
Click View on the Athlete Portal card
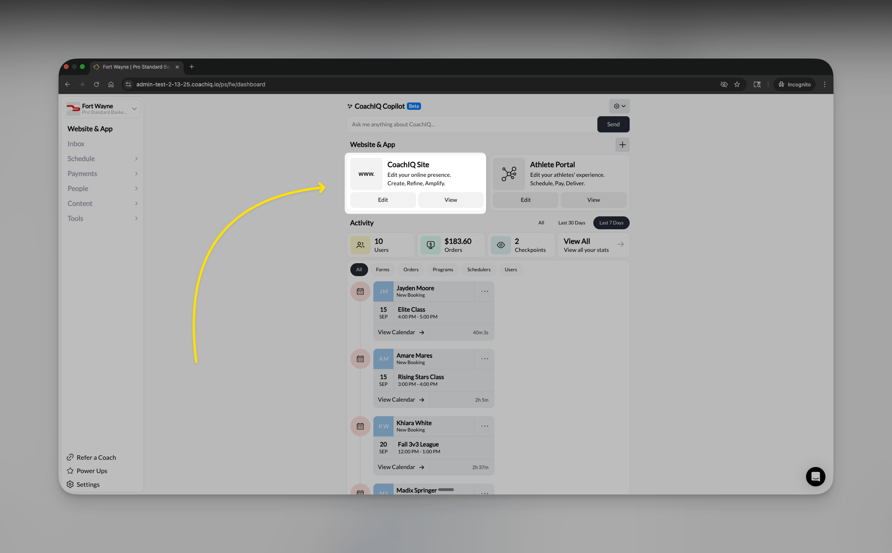click(x=593, y=200)
